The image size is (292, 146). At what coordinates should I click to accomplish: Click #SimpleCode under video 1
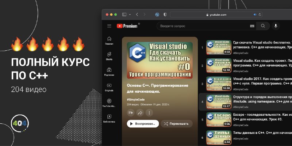tap(241, 53)
